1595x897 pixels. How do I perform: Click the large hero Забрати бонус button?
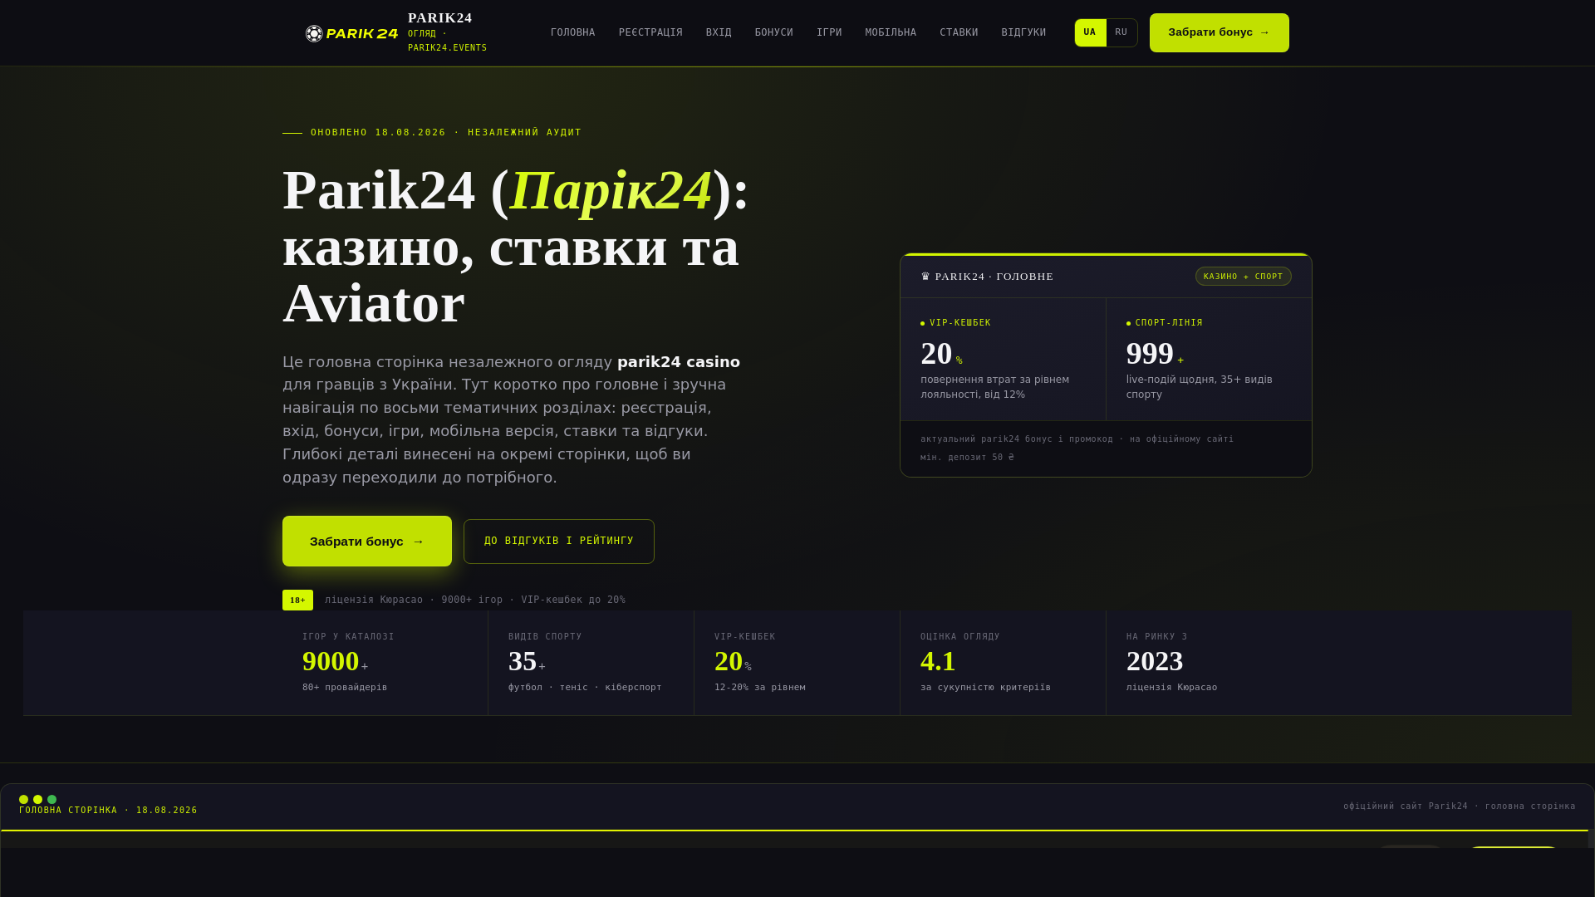click(x=367, y=541)
